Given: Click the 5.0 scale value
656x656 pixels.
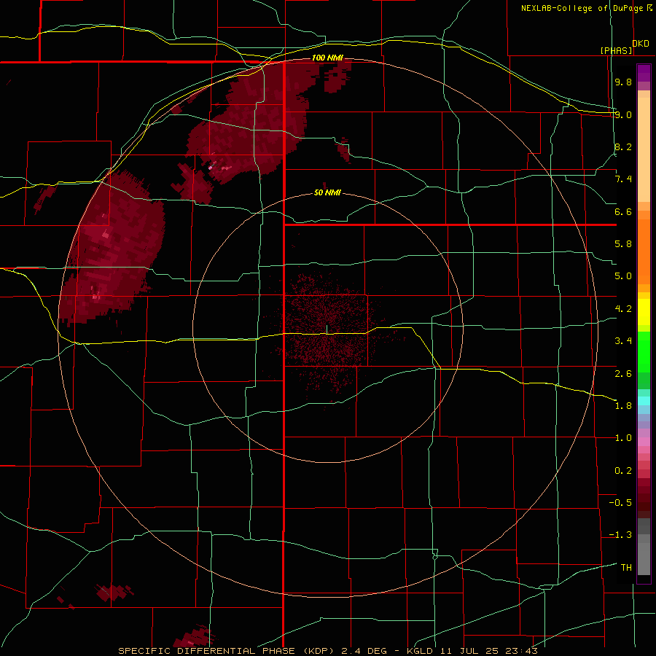Looking at the screenshot, I should point(623,276).
